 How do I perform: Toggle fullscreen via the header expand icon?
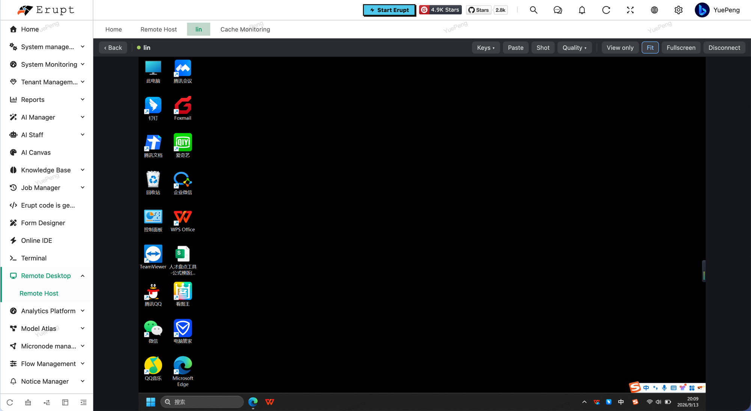pyautogui.click(x=630, y=10)
